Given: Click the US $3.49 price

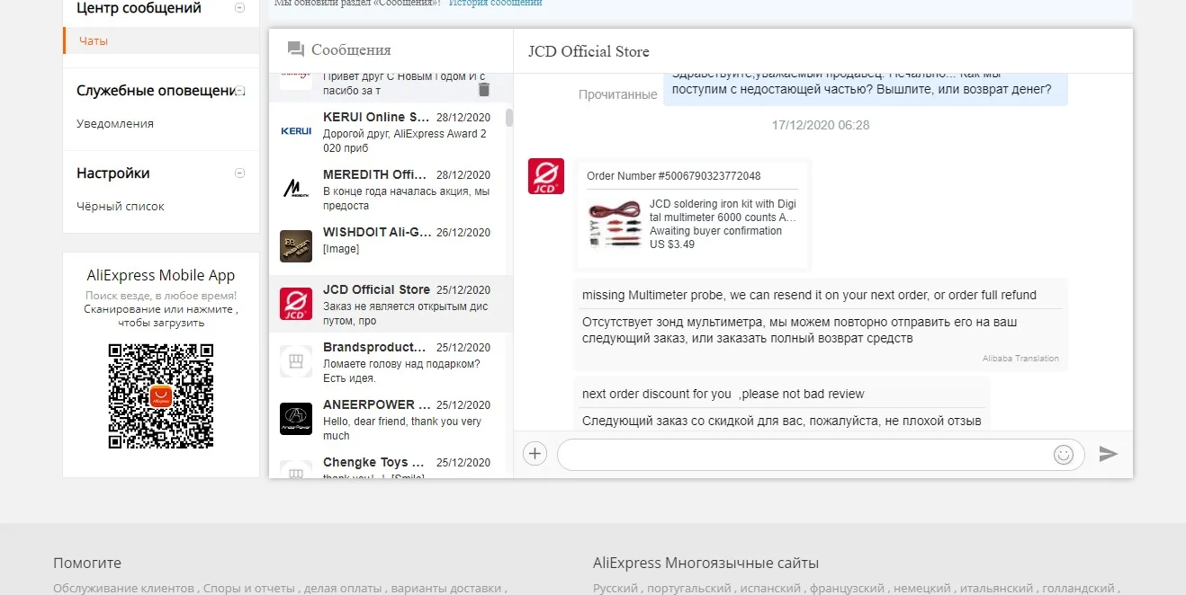Looking at the screenshot, I should [x=672, y=244].
